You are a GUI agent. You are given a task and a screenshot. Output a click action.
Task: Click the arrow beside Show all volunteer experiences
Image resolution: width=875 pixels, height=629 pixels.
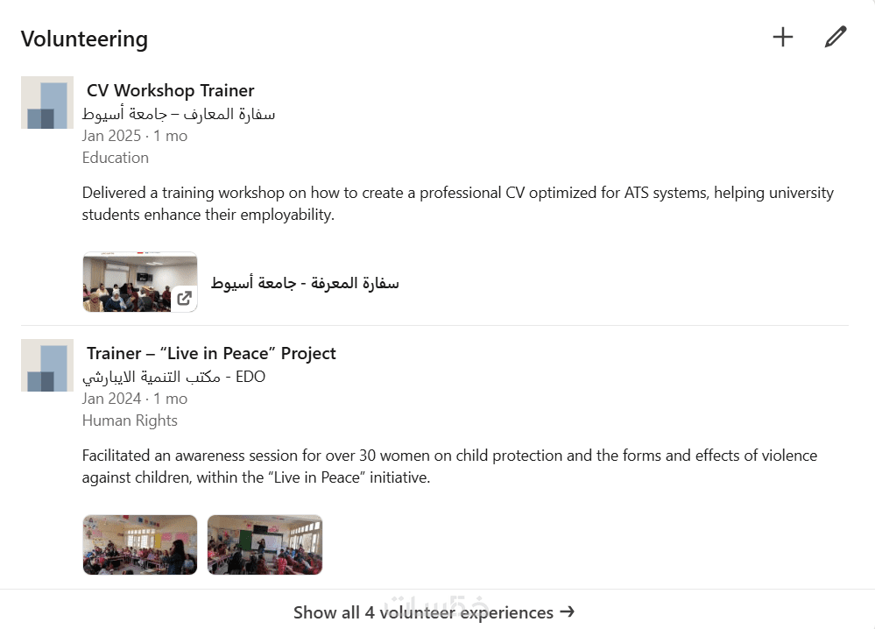[567, 611]
